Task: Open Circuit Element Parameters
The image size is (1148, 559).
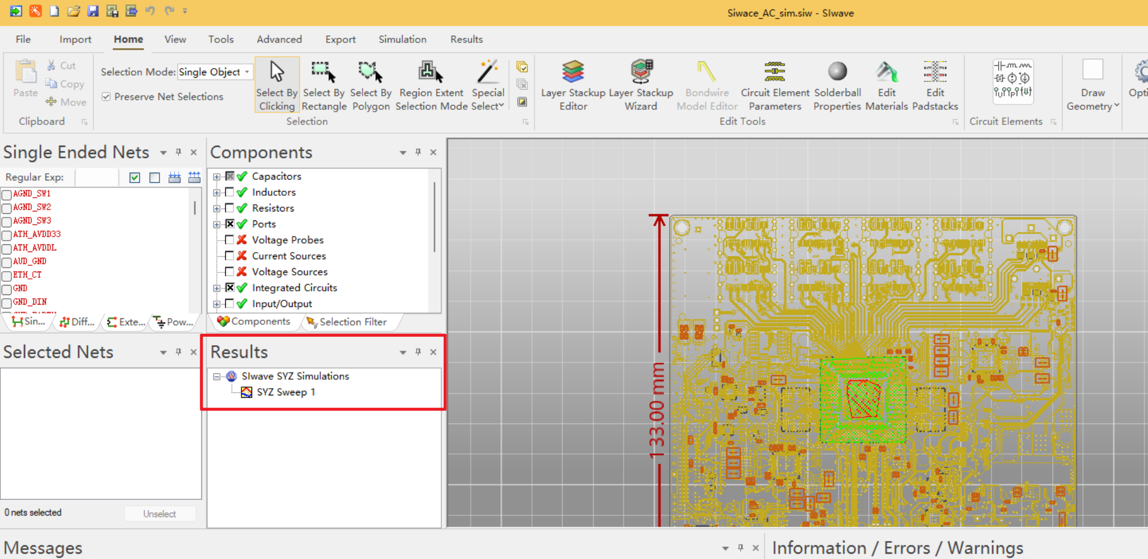Action: 775,85
